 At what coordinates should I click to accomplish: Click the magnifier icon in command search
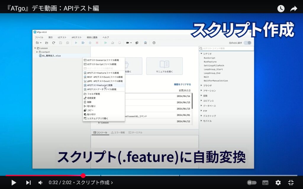point(201,48)
